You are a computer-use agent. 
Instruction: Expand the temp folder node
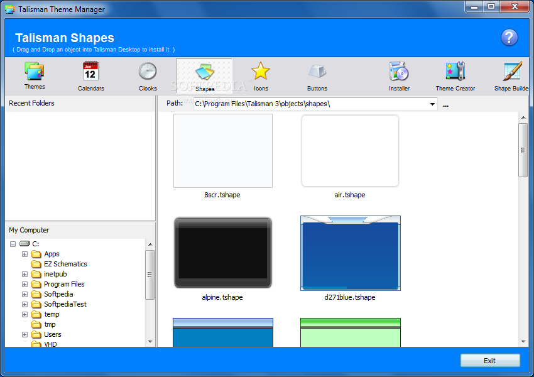pyautogui.click(x=25, y=314)
